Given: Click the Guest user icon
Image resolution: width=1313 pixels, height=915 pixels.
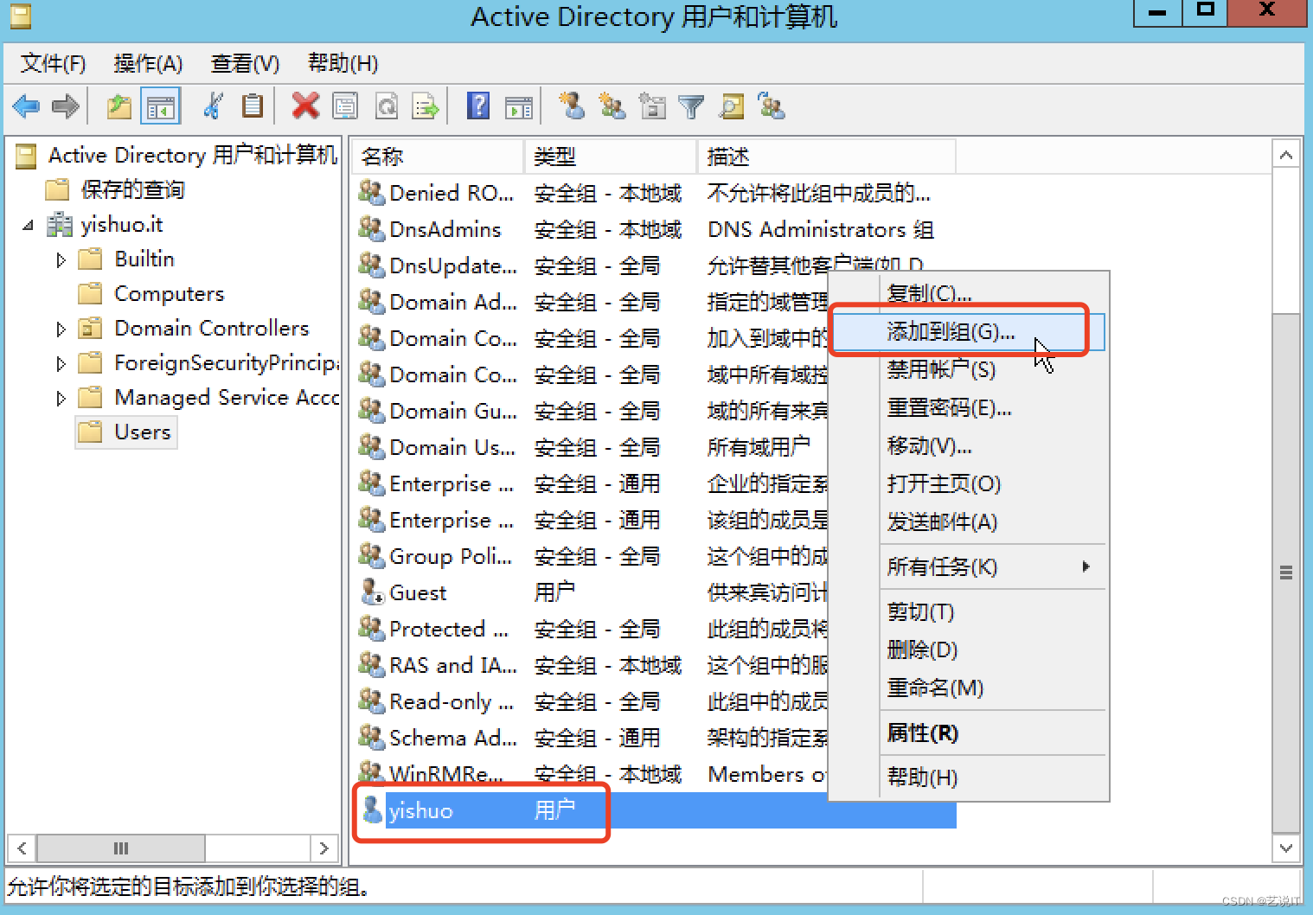Looking at the screenshot, I should (372, 592).
